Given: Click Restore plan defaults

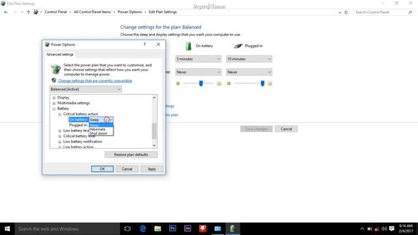Looking at the screenshot, I should 131,155.
